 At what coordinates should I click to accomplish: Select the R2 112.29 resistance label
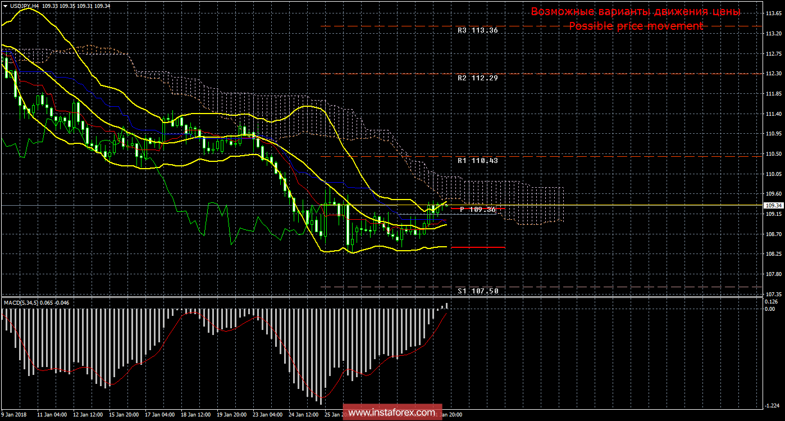pos(477,78)
